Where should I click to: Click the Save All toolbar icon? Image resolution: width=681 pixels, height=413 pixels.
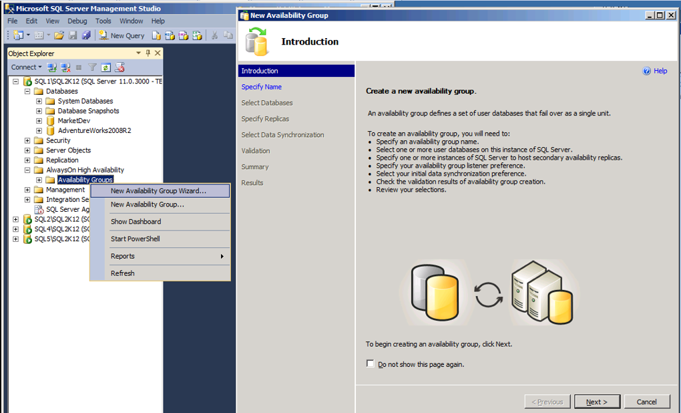coord(86,35)
